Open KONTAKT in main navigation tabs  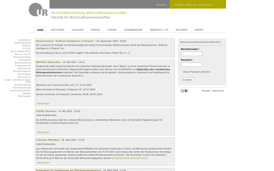point(199,30)
